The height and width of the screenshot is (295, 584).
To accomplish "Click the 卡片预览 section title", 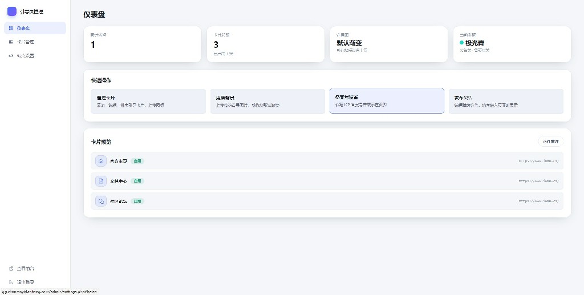I will (x=101, y=142).
